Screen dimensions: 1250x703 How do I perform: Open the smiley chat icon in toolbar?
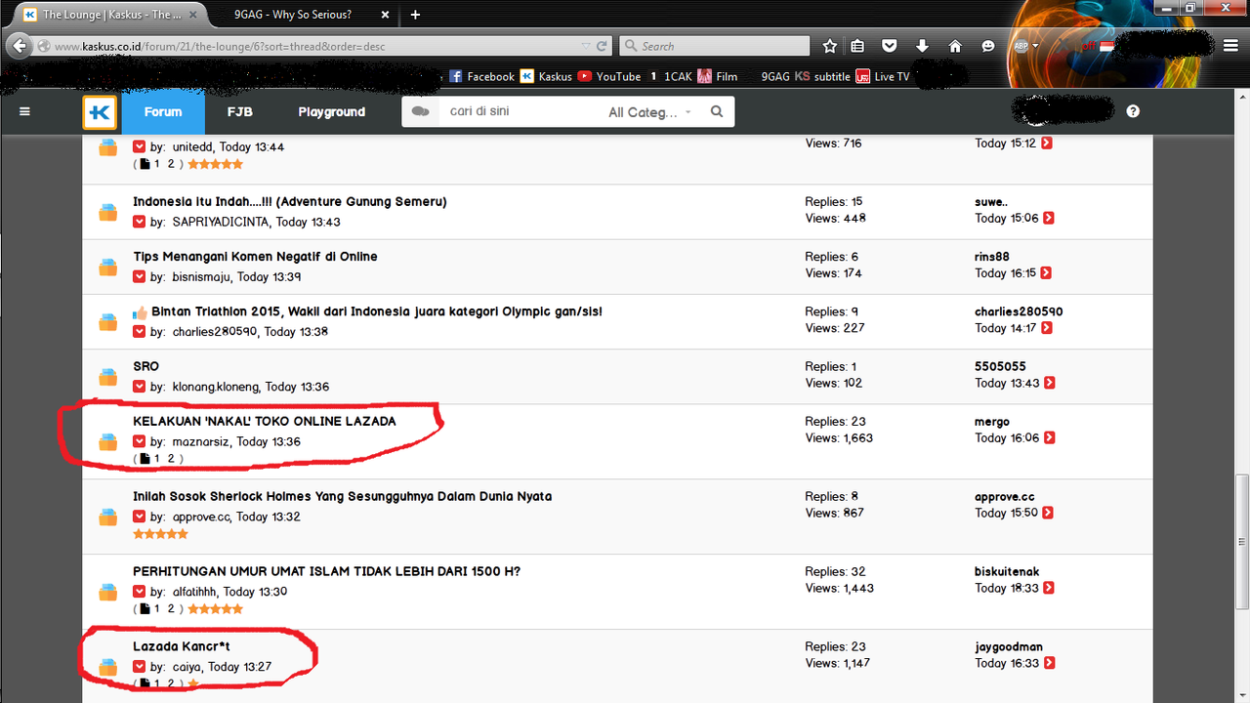click(x=988, y=46)
